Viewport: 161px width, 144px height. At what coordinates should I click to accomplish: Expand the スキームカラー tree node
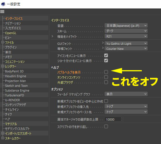3,138
